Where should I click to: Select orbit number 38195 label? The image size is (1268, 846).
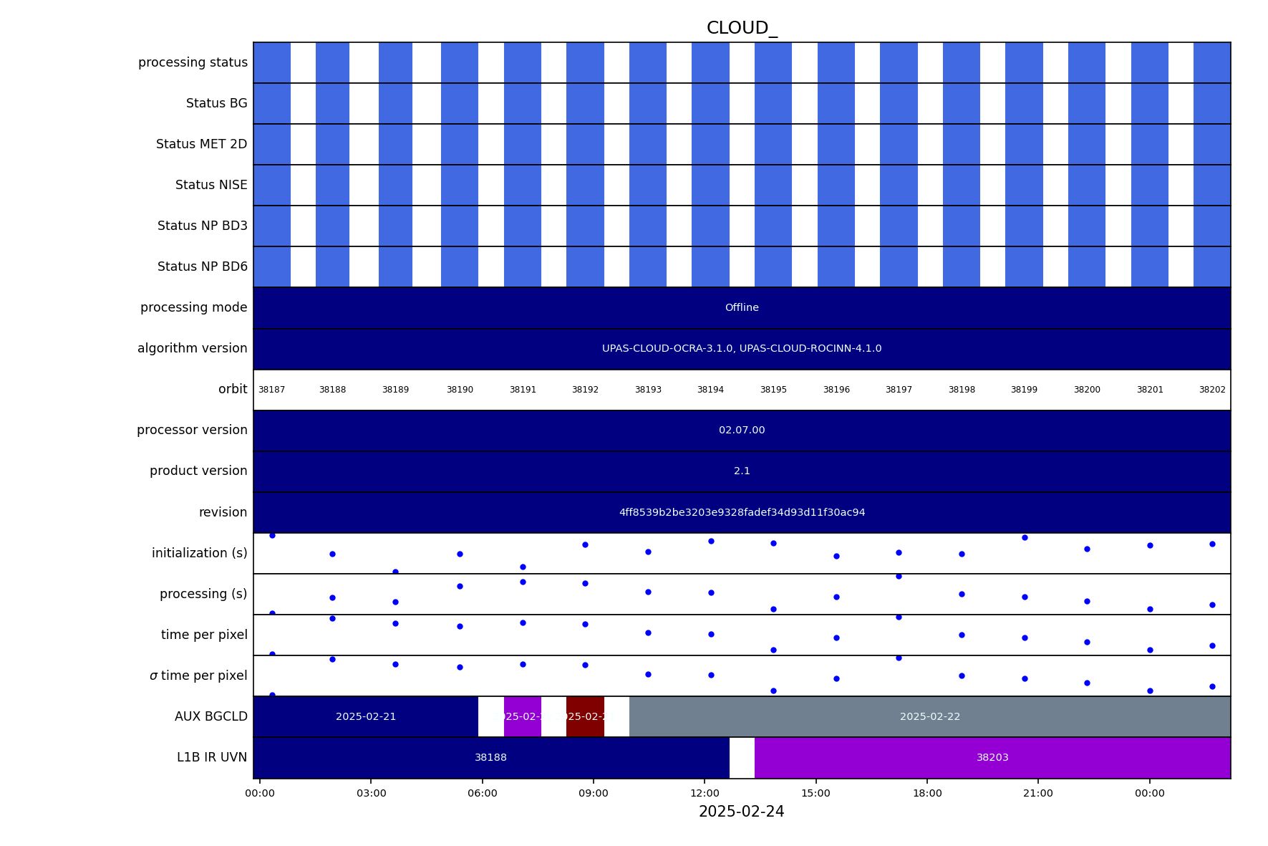pyautogui.click(x=773, y=390)
